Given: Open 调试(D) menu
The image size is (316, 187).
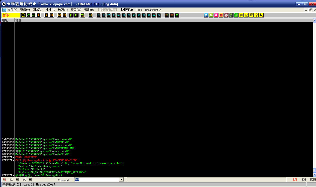Looking at the screenshot, I should [38, 10].
